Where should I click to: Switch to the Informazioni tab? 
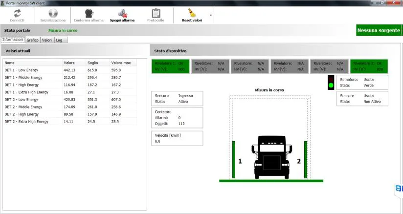coord(13,40)
